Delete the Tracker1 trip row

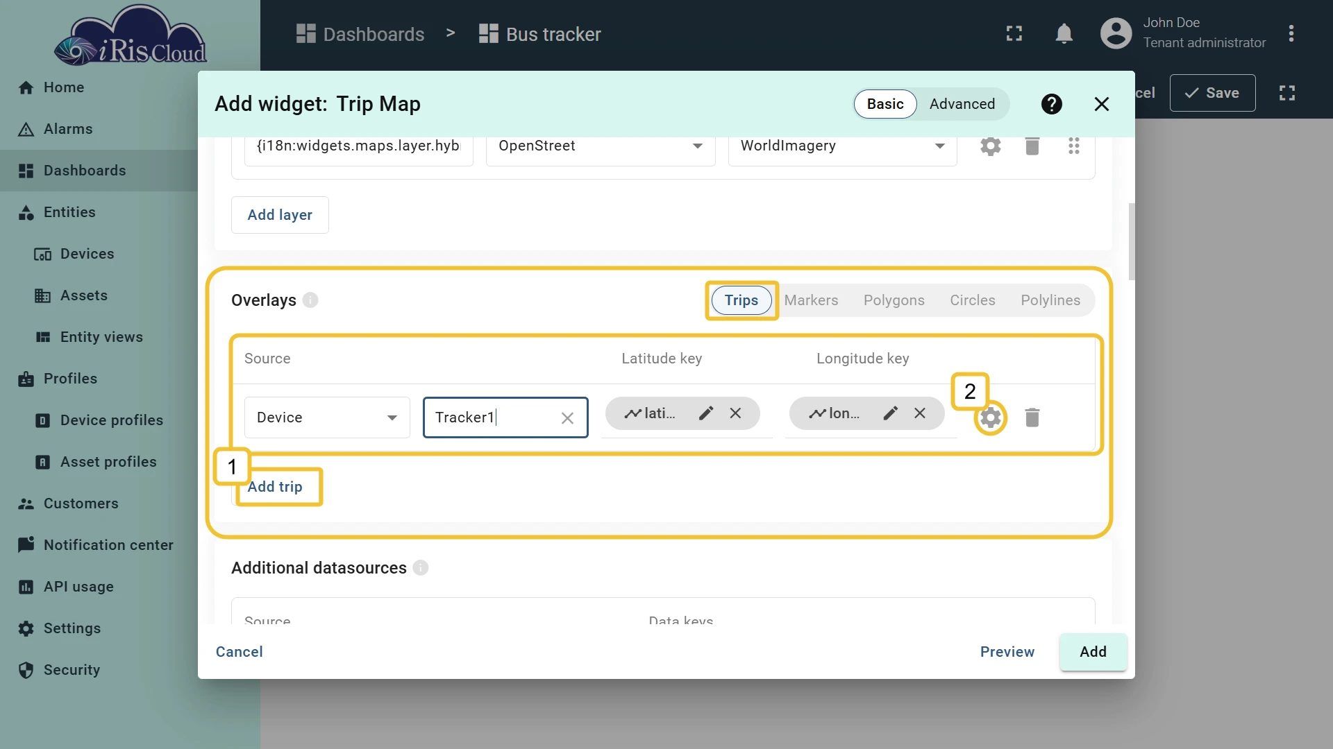point(1032,417)
